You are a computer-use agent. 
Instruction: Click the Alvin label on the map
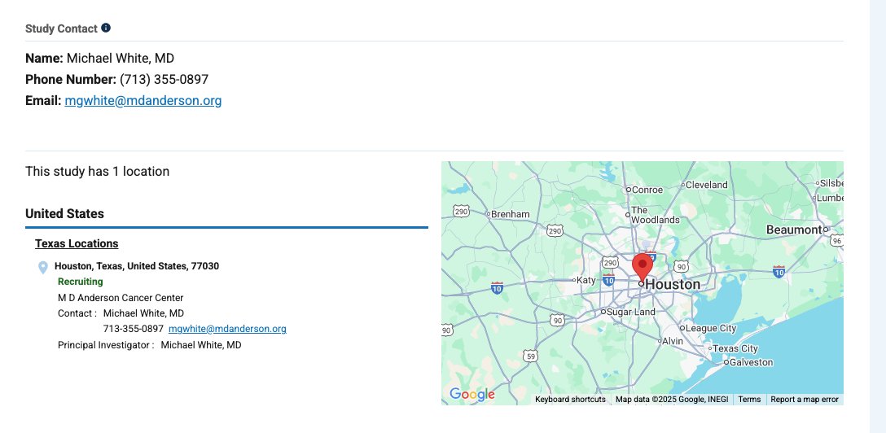click(x=673, y=341)
